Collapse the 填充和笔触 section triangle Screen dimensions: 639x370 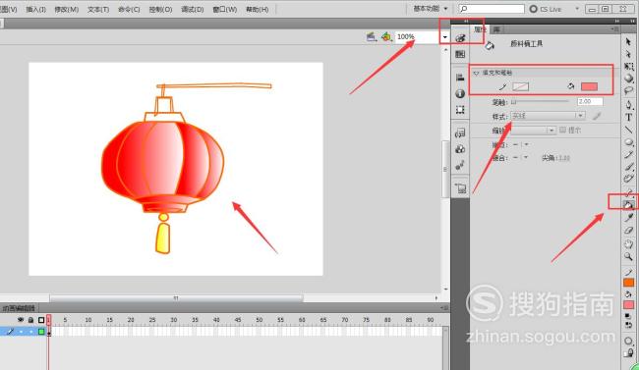click(x=476, y=74)
